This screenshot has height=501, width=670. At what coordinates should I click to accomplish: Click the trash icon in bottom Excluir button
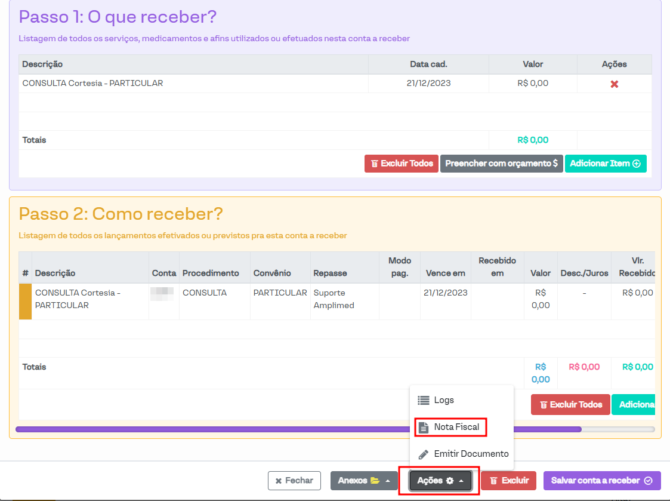pyautogui.click(x=493, y=481)
